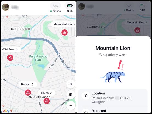Tap the red warning marker under Mountain Lion
This screenshot has width=152, height=114.
coord(64,32)
